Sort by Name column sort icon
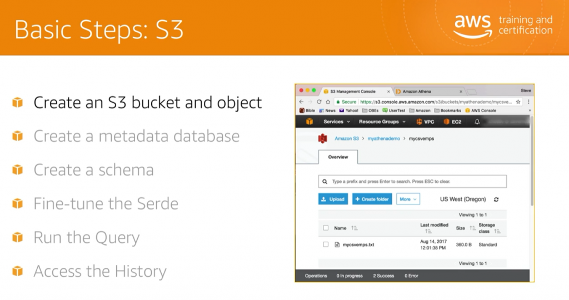This screenshot has height=300, width=569. [355, 228]
